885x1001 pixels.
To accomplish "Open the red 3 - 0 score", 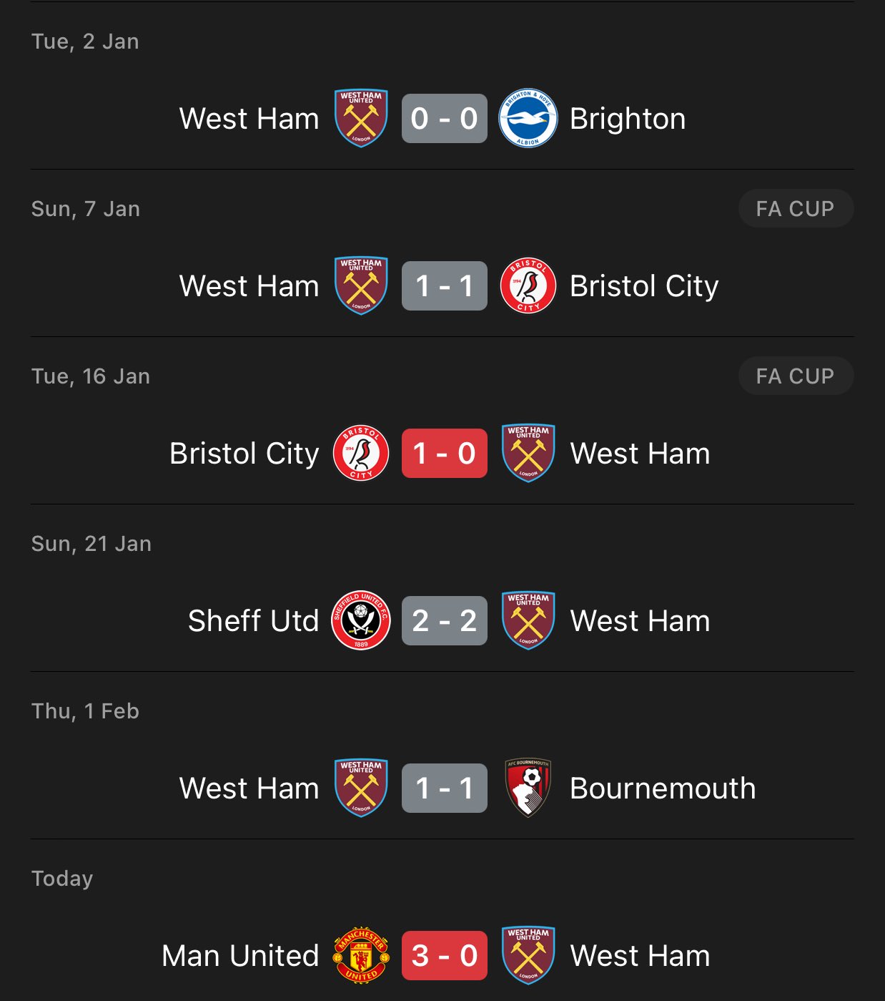I will pos(444,955).
